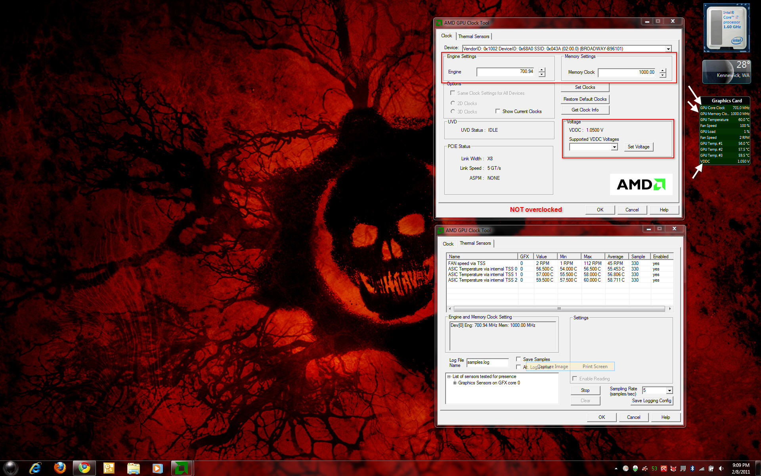Click the sensor list scroll left arrow
The height and width of the screenshot is (476, 761).
coord(449,309)
